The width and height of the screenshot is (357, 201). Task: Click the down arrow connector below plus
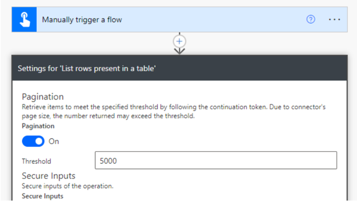pos(179,51)
